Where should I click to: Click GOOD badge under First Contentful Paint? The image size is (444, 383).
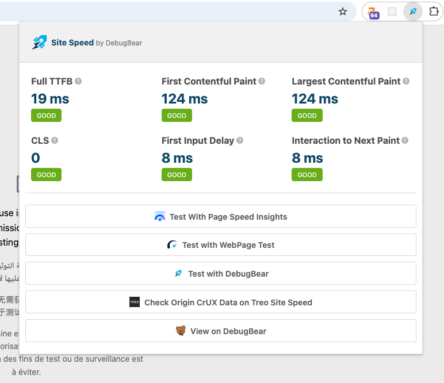(x=177, y=116)
